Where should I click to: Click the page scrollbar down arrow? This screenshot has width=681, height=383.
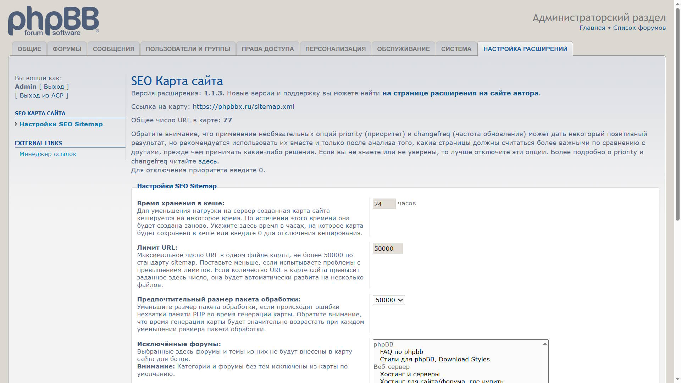tap(677, 379)
